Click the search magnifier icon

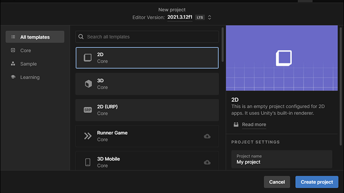tap(81, 37)
